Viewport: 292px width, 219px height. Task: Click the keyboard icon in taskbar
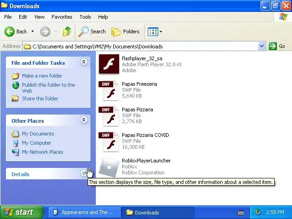coord(241,212)
